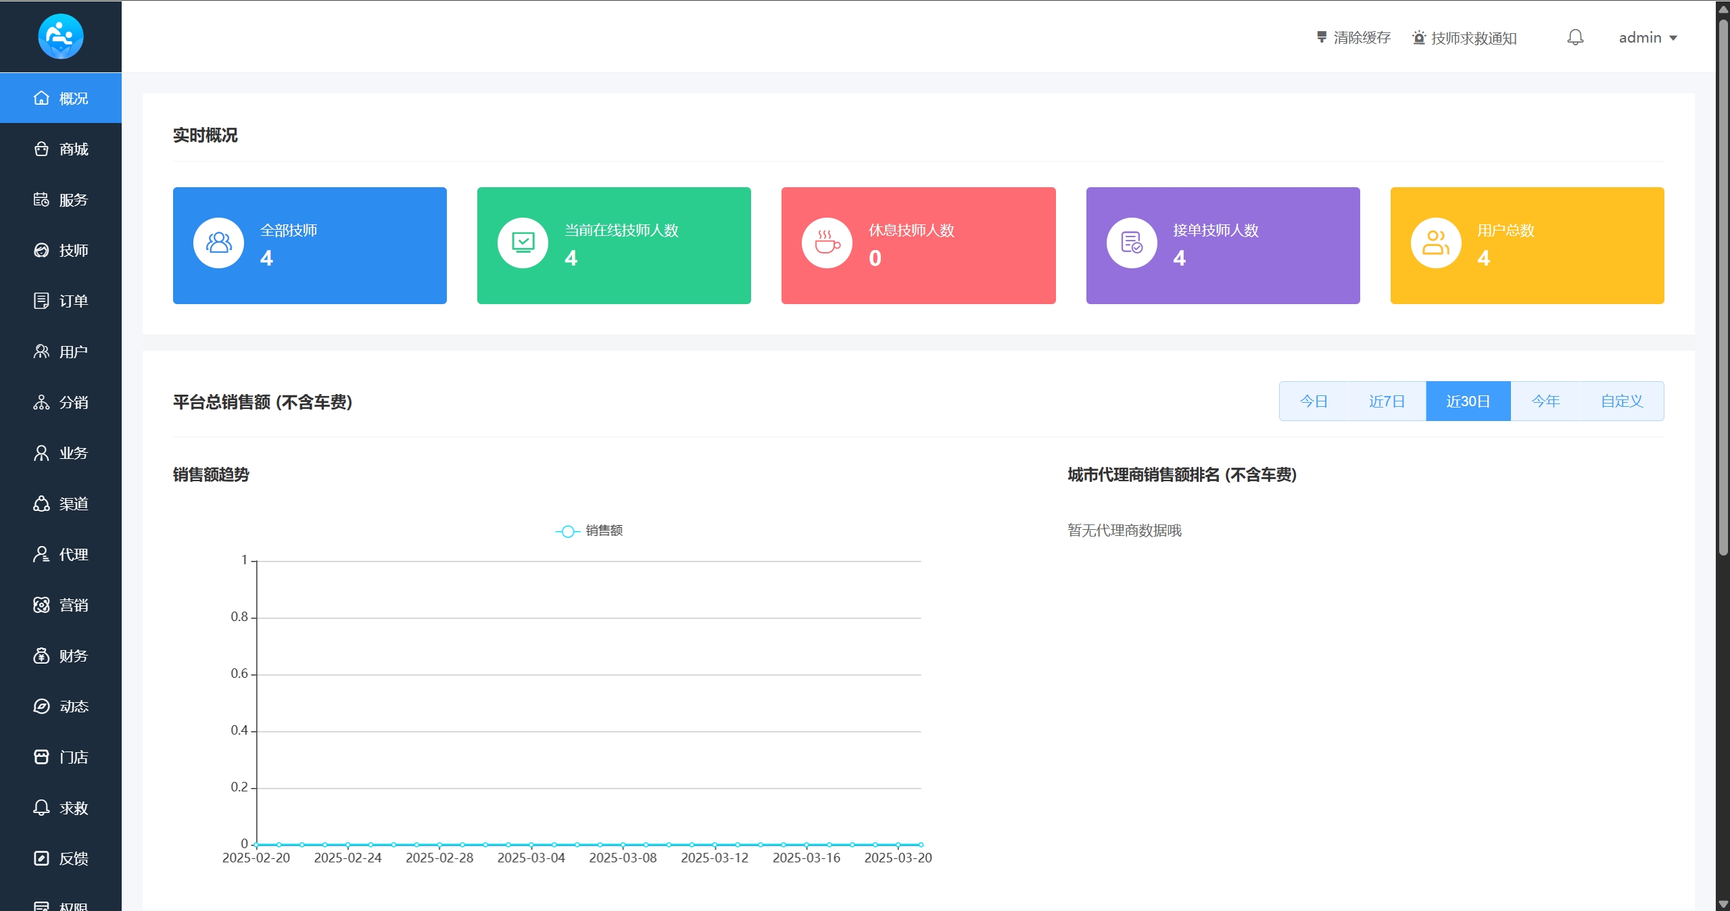Select the 自定义 date range option
This screenshot has height=911, width=1730.
1622,401
